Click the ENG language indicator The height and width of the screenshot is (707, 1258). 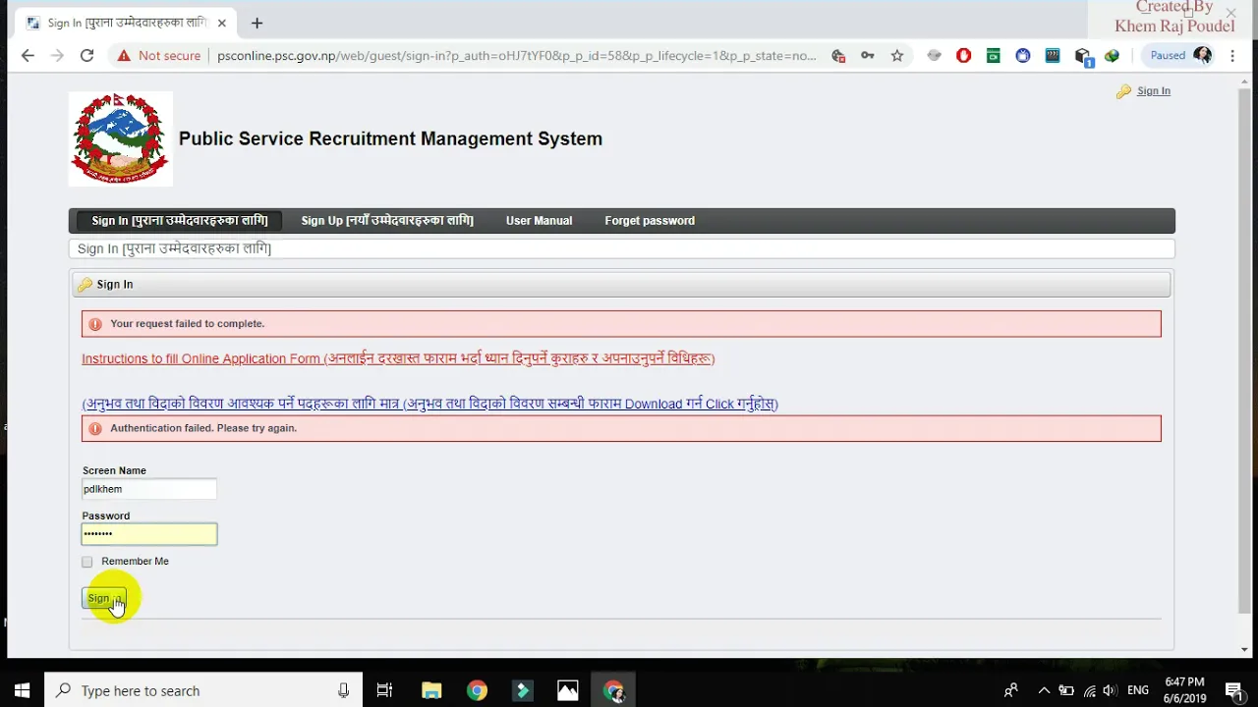[1138, 690]
